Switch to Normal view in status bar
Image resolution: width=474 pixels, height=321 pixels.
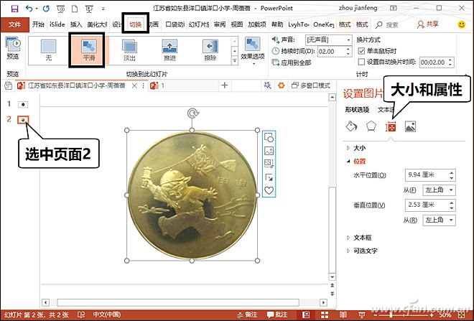(306, 315)
